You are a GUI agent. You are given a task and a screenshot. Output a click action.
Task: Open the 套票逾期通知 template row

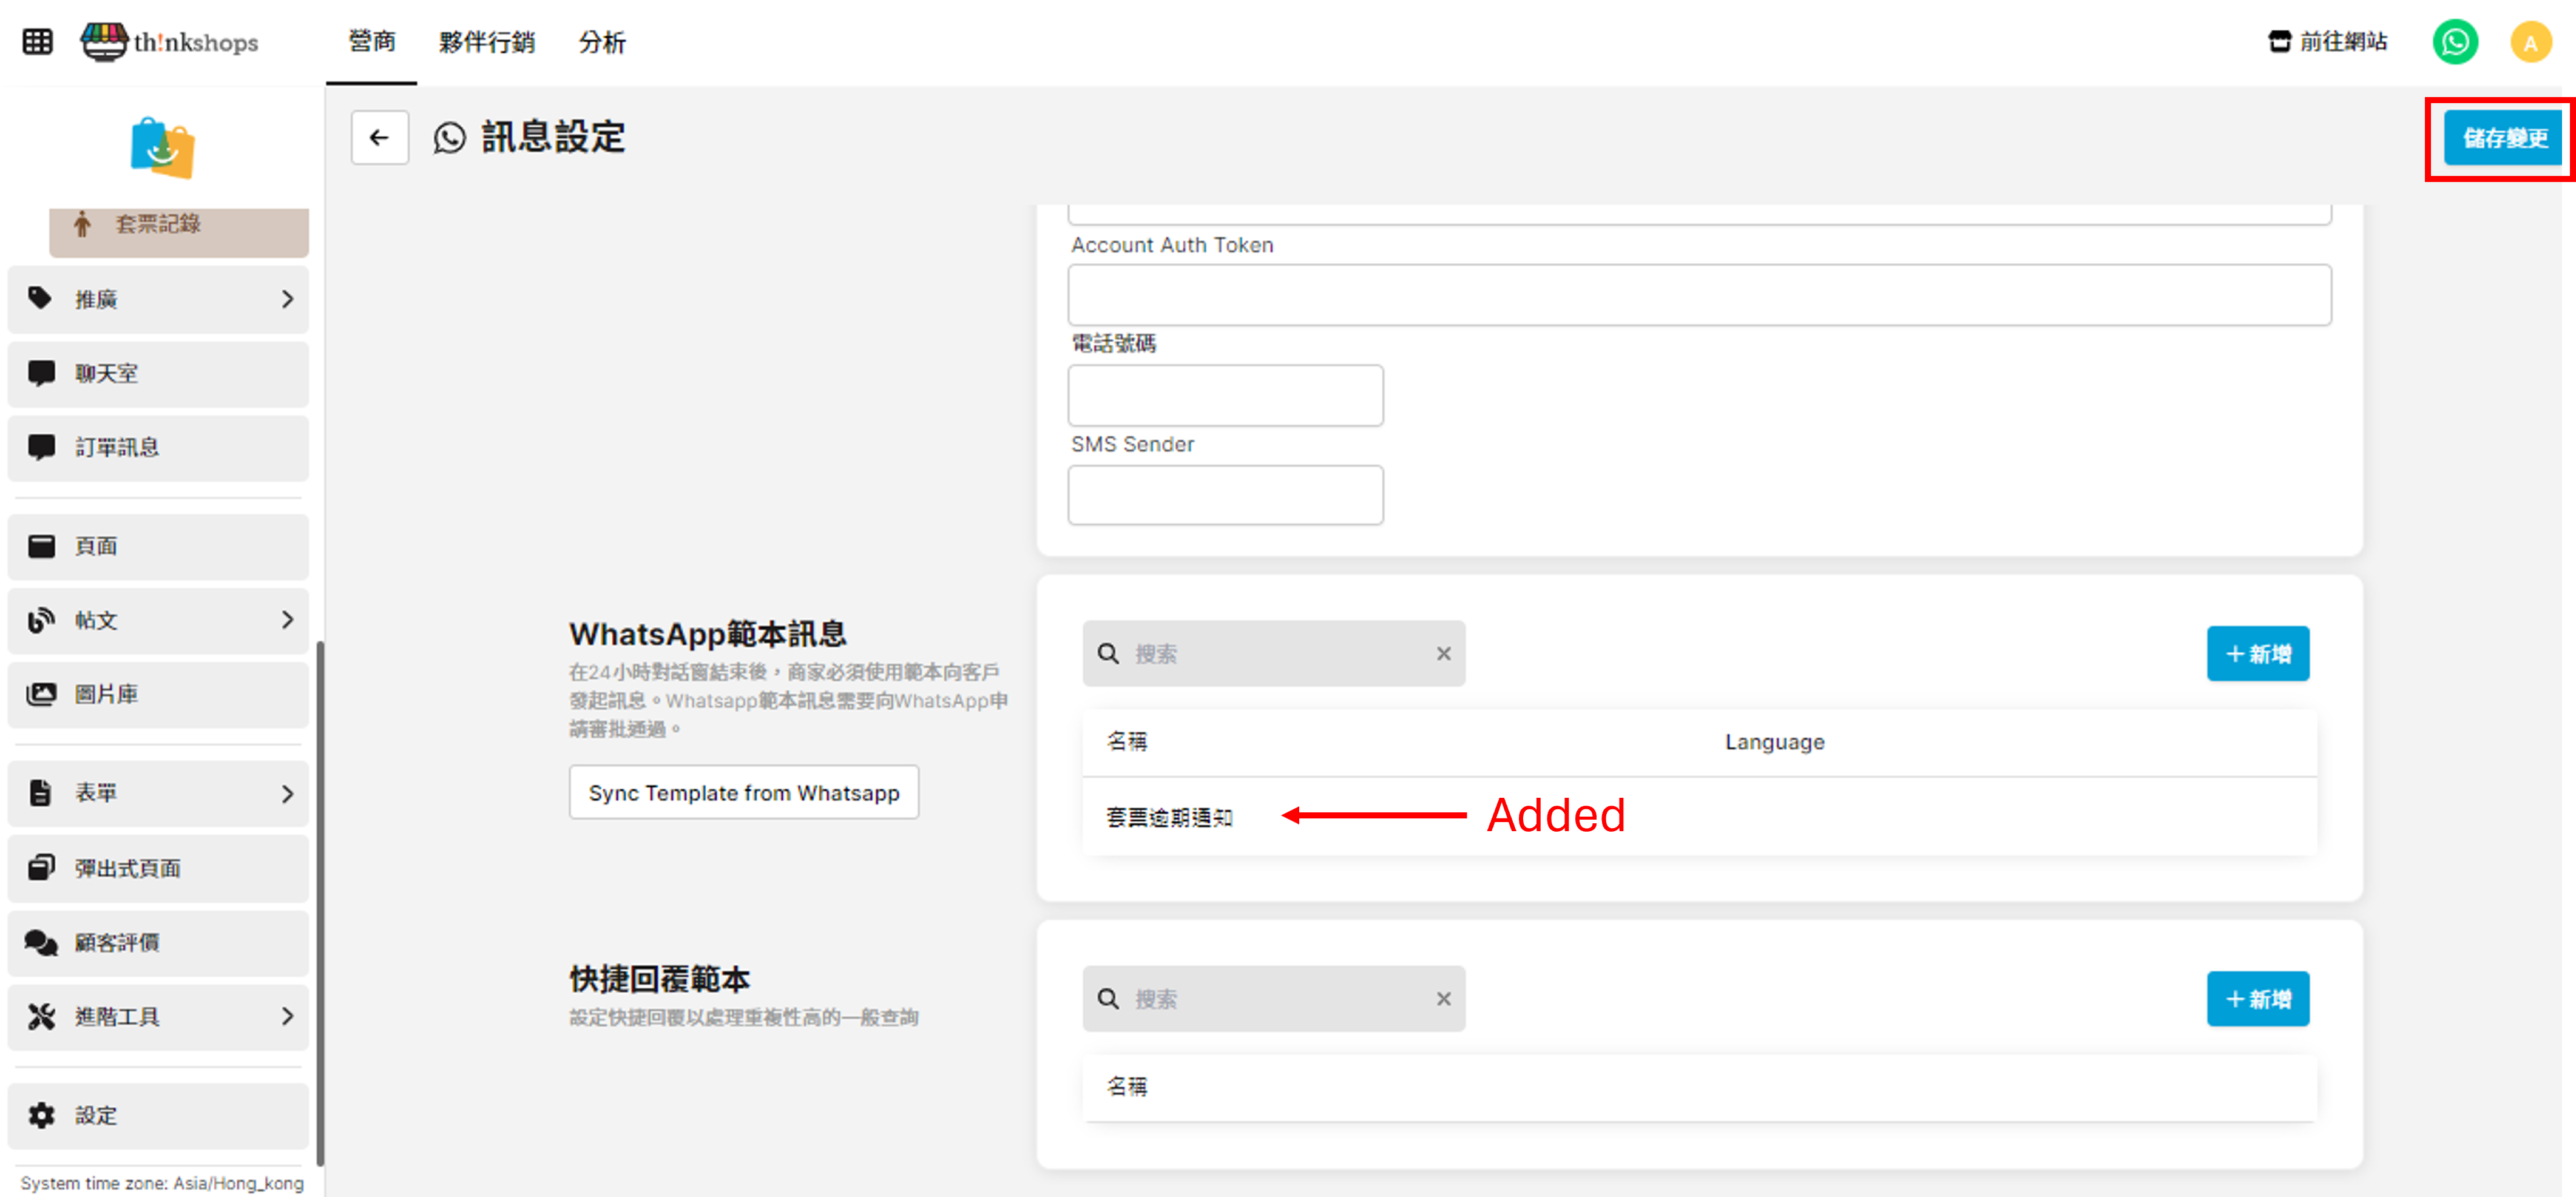(1169, 817)
